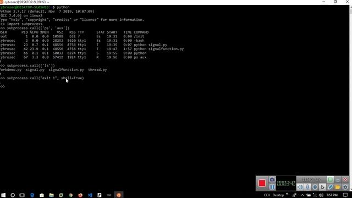Expand the Desktop toolbar chevron
Screen dimensions: 352x198
coord(287,194)
